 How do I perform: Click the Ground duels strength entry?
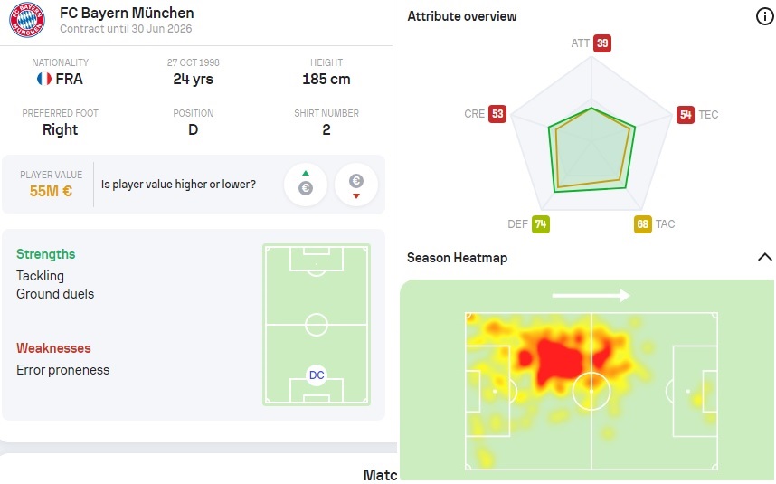(55, 294)
